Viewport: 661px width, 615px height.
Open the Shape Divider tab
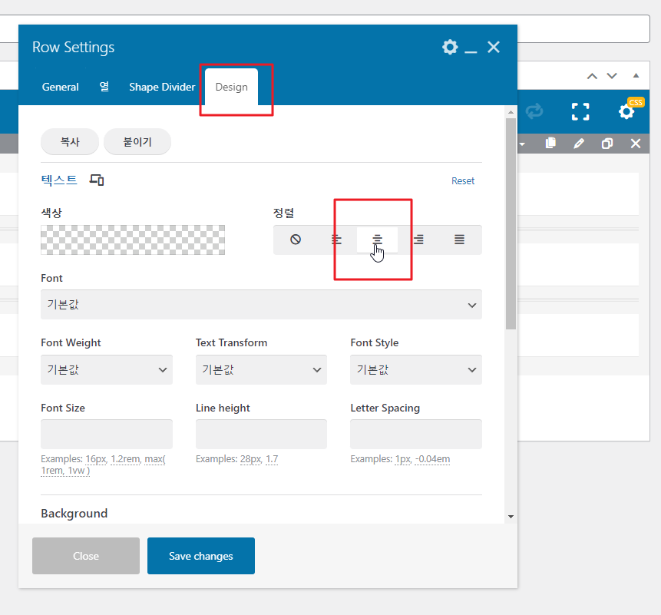[x=162, y=87]
